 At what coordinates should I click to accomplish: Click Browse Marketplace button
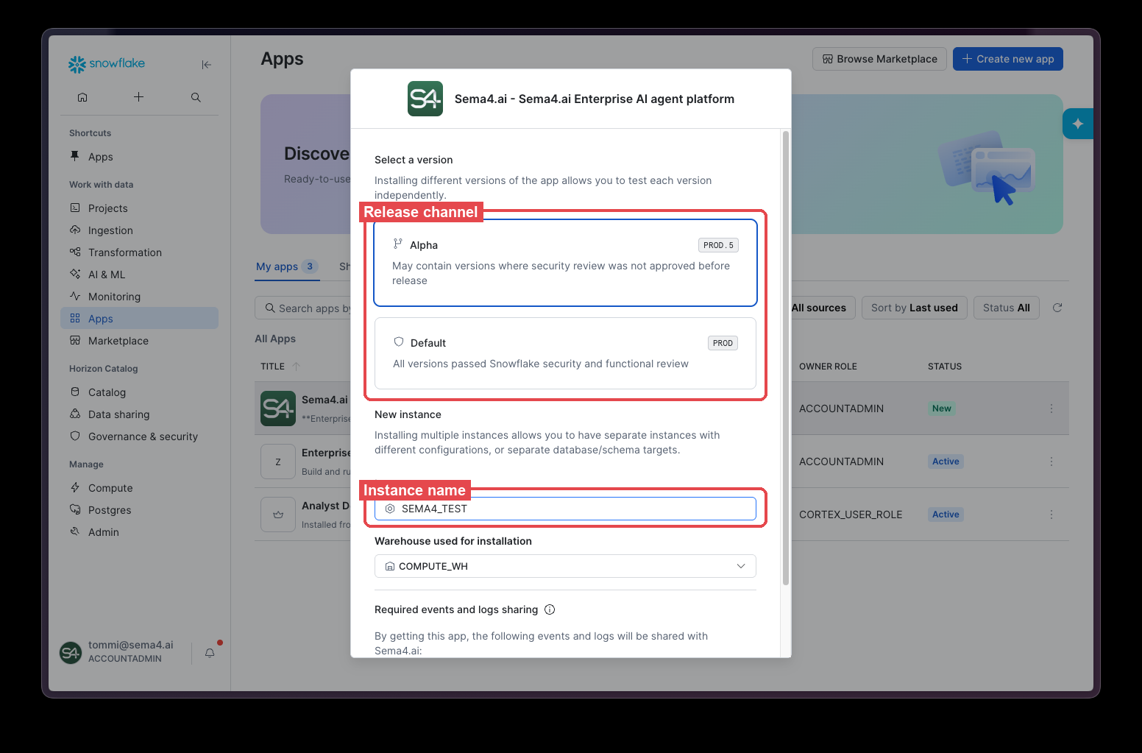coord(879,59)
